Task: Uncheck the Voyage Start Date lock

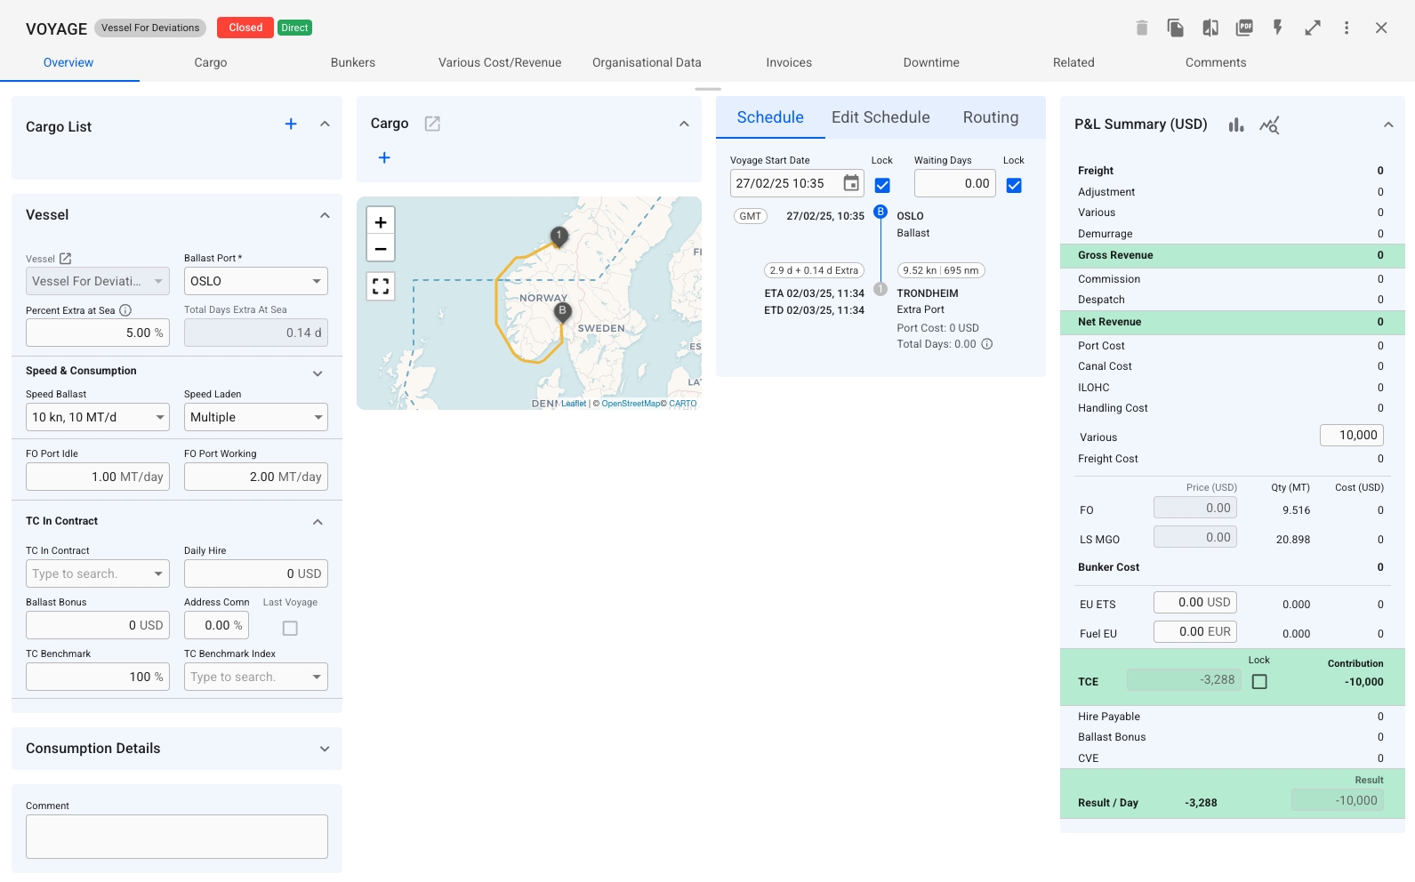Action: [x=882, y=185]
